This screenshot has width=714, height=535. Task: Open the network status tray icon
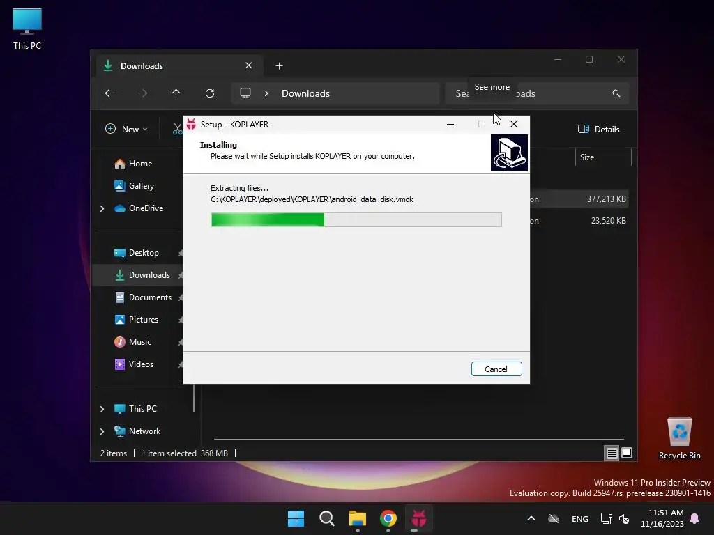point(606,518)
